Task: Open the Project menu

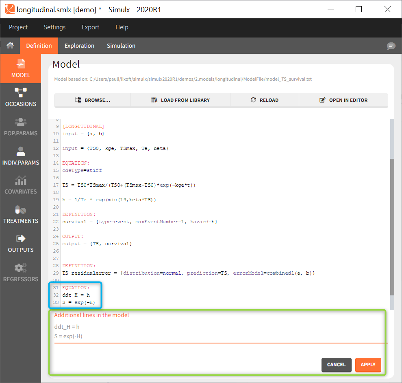Action: (18, 27)
